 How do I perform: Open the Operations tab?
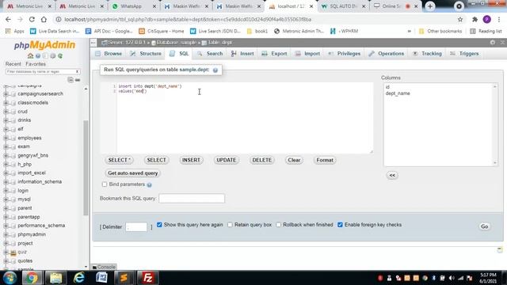[387, 54]
